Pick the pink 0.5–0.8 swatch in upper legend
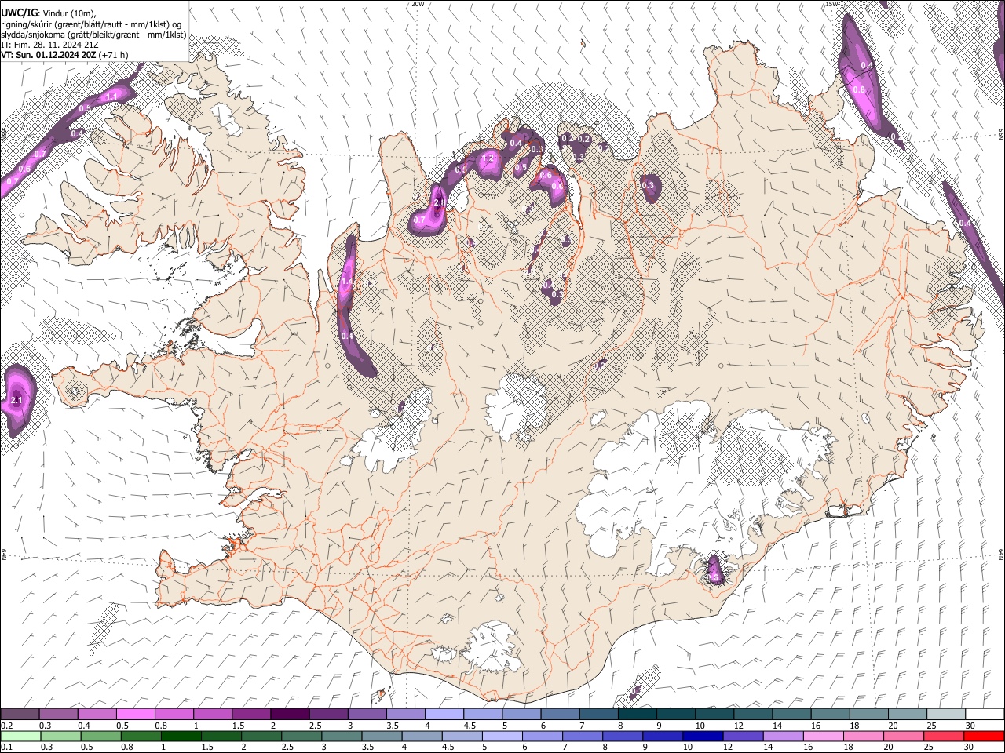 click(137, 715)
